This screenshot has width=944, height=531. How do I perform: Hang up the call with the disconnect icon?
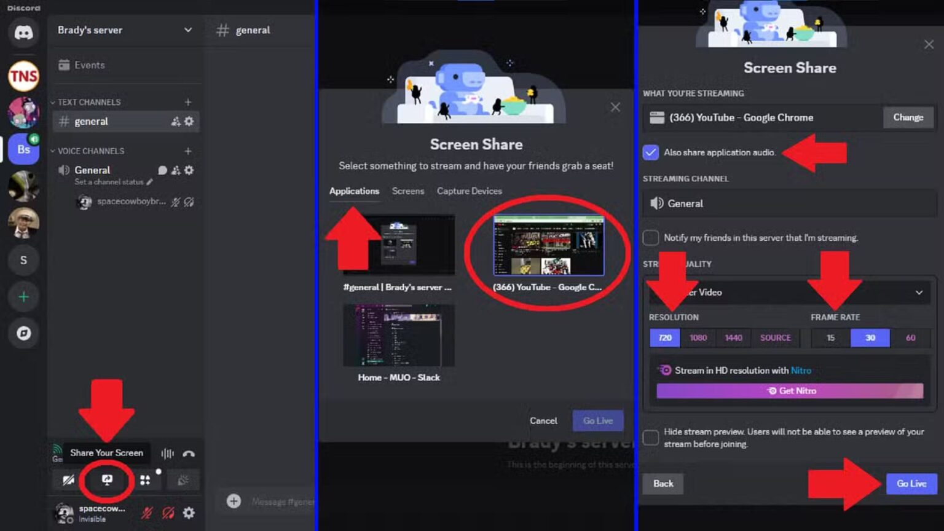coord(189,454)
